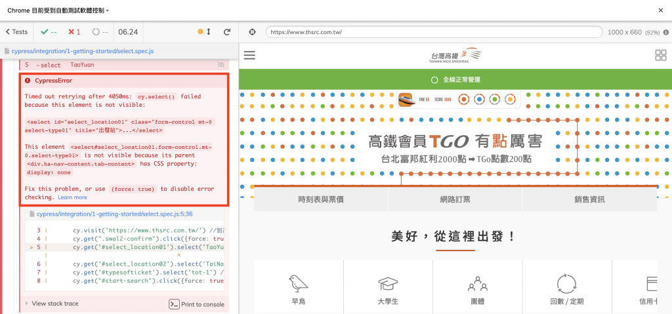672x314 pixels.
Task: Click the failed tests X counter
Action: click(x=74, y=31)
